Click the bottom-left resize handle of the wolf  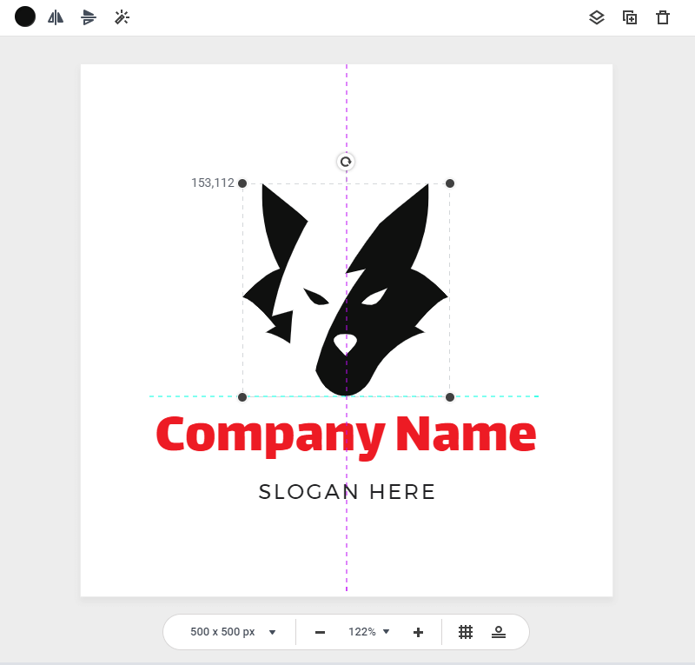point(242,397)
